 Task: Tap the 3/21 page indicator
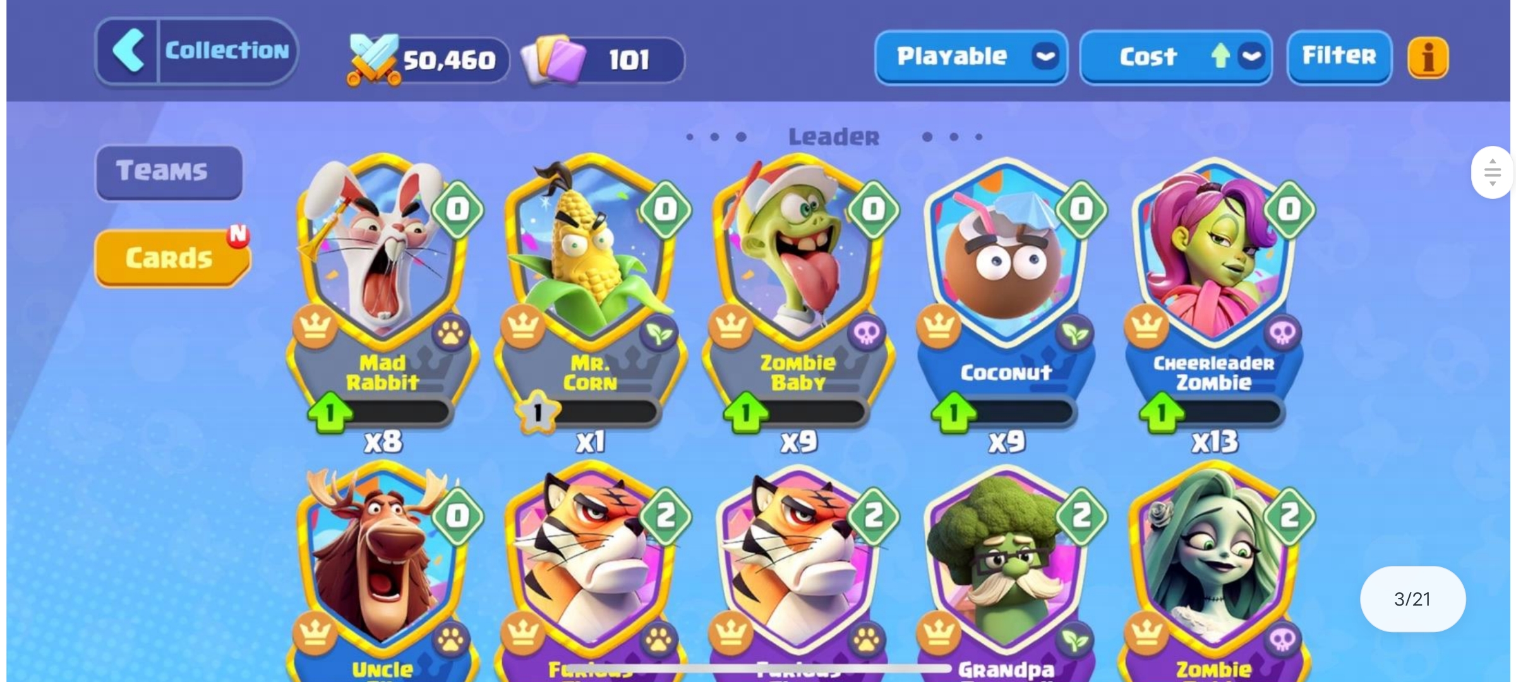click(1412, 599)
